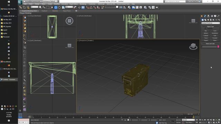Activate the Select Object tool
This screenshot has height=124, width=221.
pyautogui.click(x=40, y=7)
